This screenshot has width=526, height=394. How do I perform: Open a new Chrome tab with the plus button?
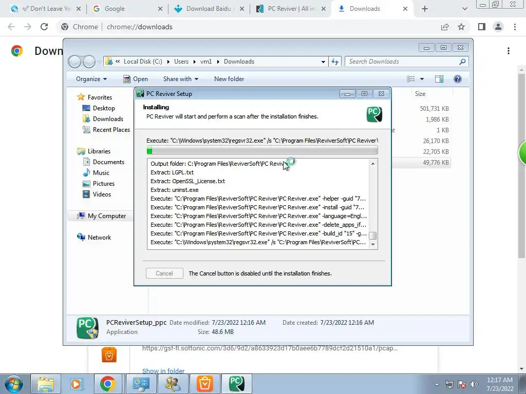(x=425, y=9)
